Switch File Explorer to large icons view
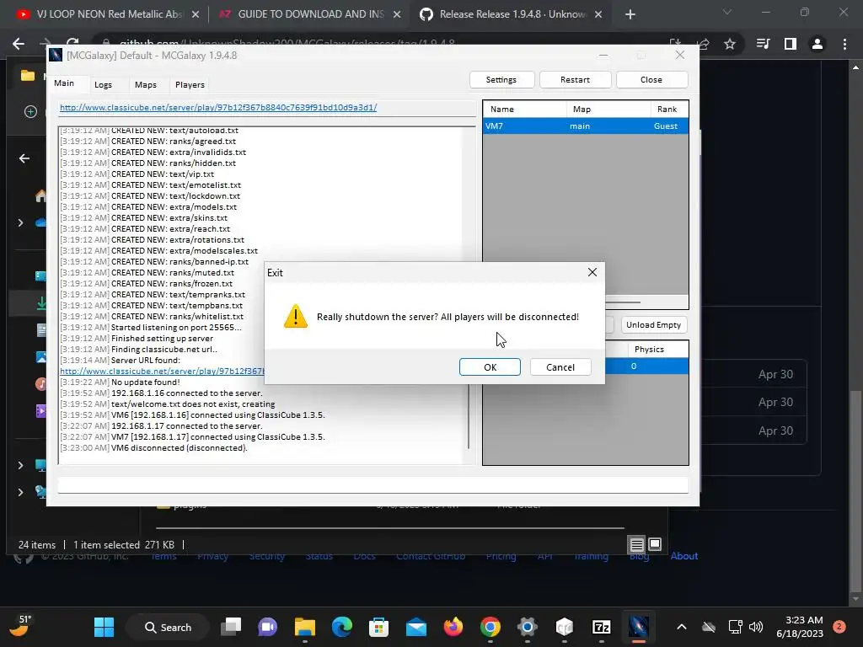863x647 pixels. (655, 545)
